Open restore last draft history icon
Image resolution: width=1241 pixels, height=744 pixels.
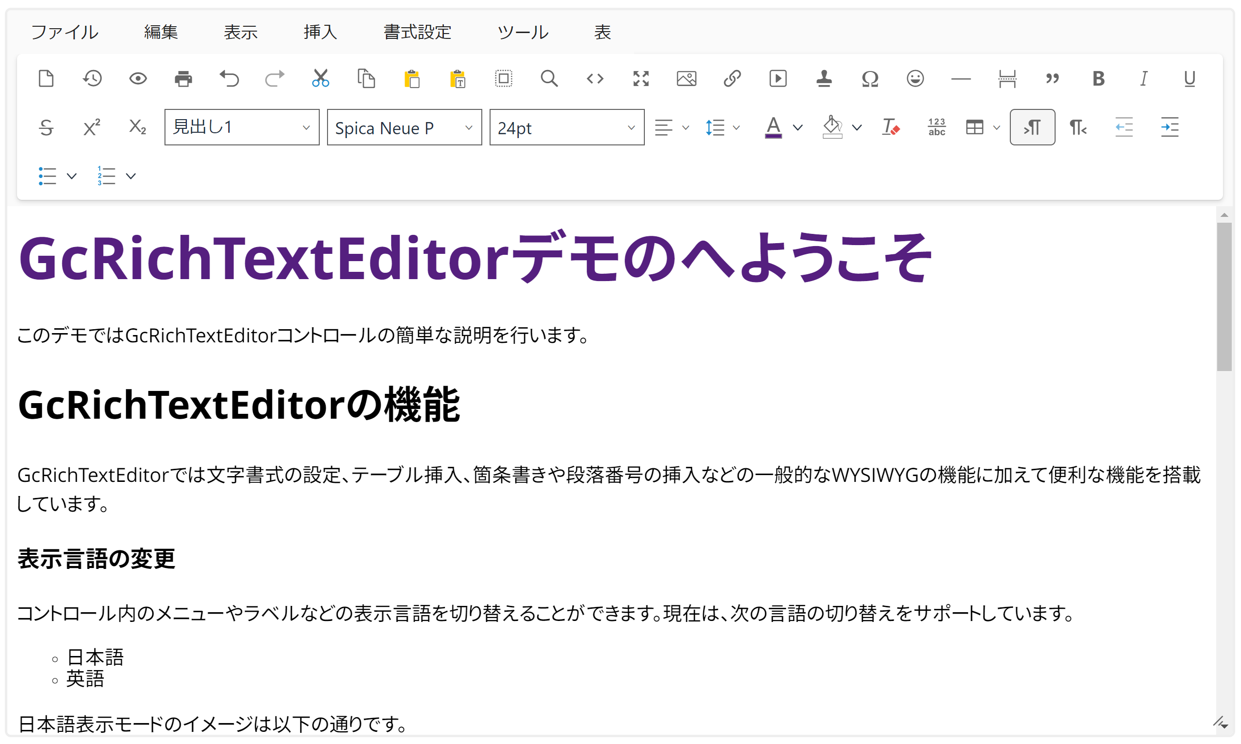coord(92,79)
